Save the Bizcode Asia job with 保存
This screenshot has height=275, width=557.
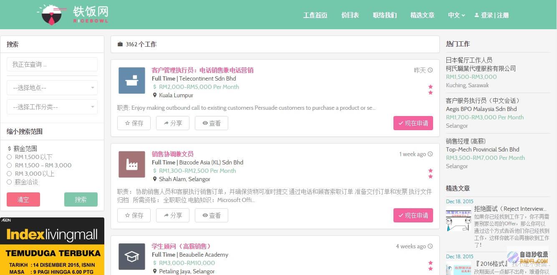coord(134,215)
